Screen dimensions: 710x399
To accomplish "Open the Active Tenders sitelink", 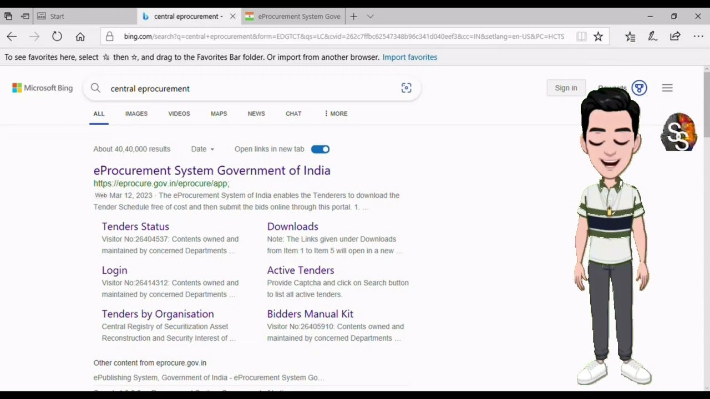I will click(x=301, y=270).
